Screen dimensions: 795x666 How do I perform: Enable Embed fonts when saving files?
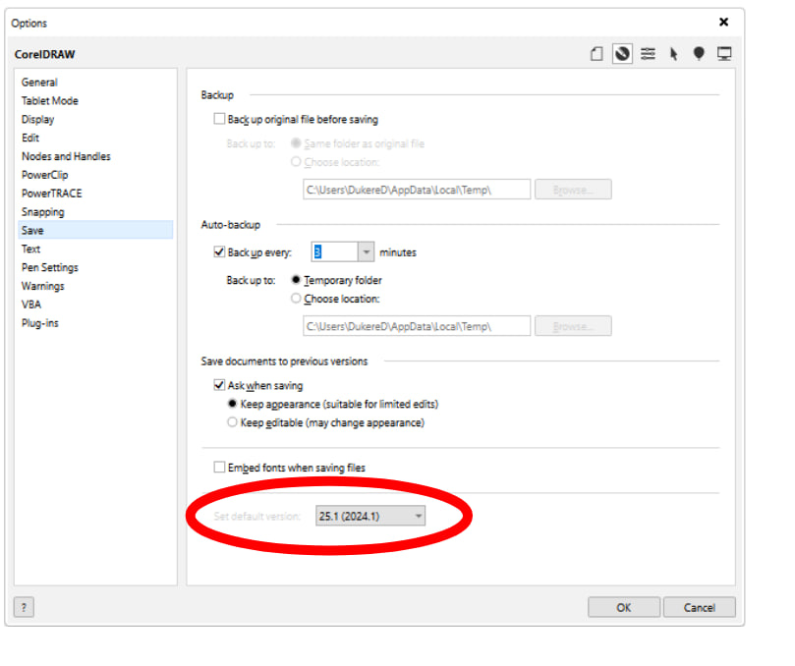pyautogui.click(x=219, y=468)
